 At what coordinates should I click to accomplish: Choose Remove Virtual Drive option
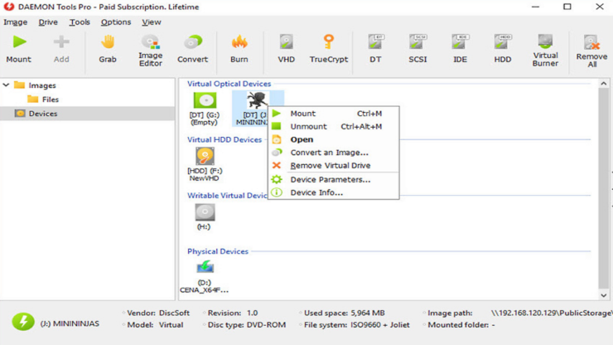coord(334,165)
